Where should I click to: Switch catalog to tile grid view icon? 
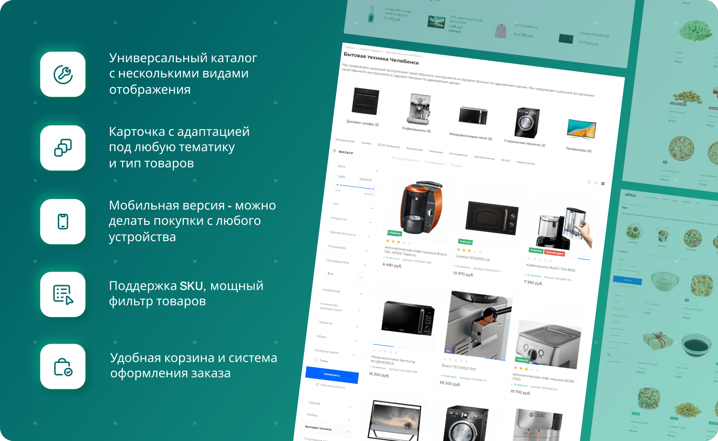pyautogui.click(x=603, y=184)
